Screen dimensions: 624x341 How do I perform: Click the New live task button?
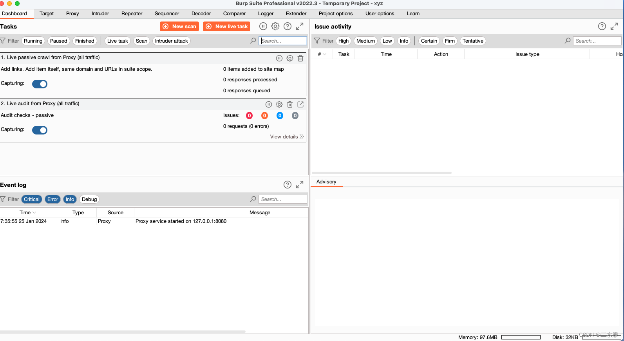click(x=226, y=26)
